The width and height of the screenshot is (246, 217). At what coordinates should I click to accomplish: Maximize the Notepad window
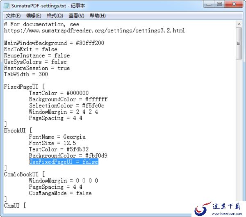pos(220,4)
